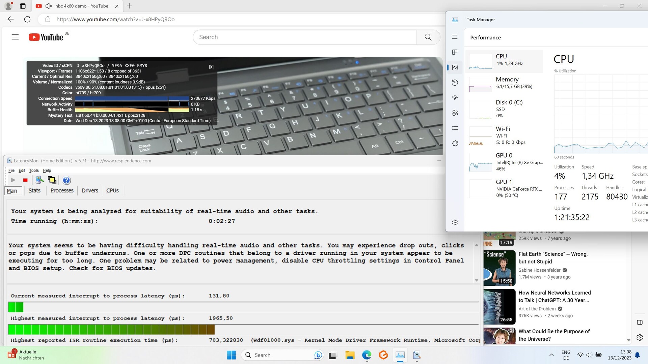Switch to LatencyMon Stats tab

(x=34, y=190)
